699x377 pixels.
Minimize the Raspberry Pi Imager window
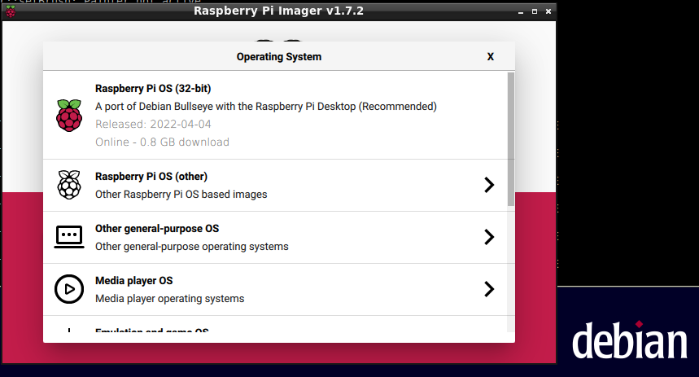(519, 11)
